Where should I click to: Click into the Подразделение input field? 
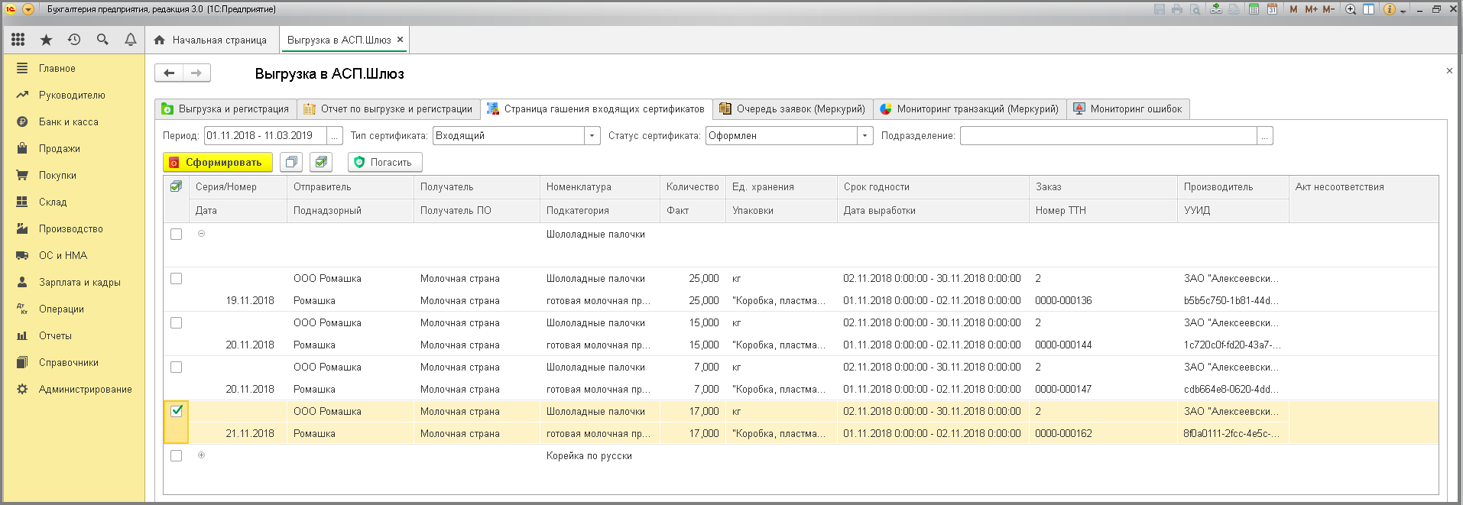click(1108, 136)
